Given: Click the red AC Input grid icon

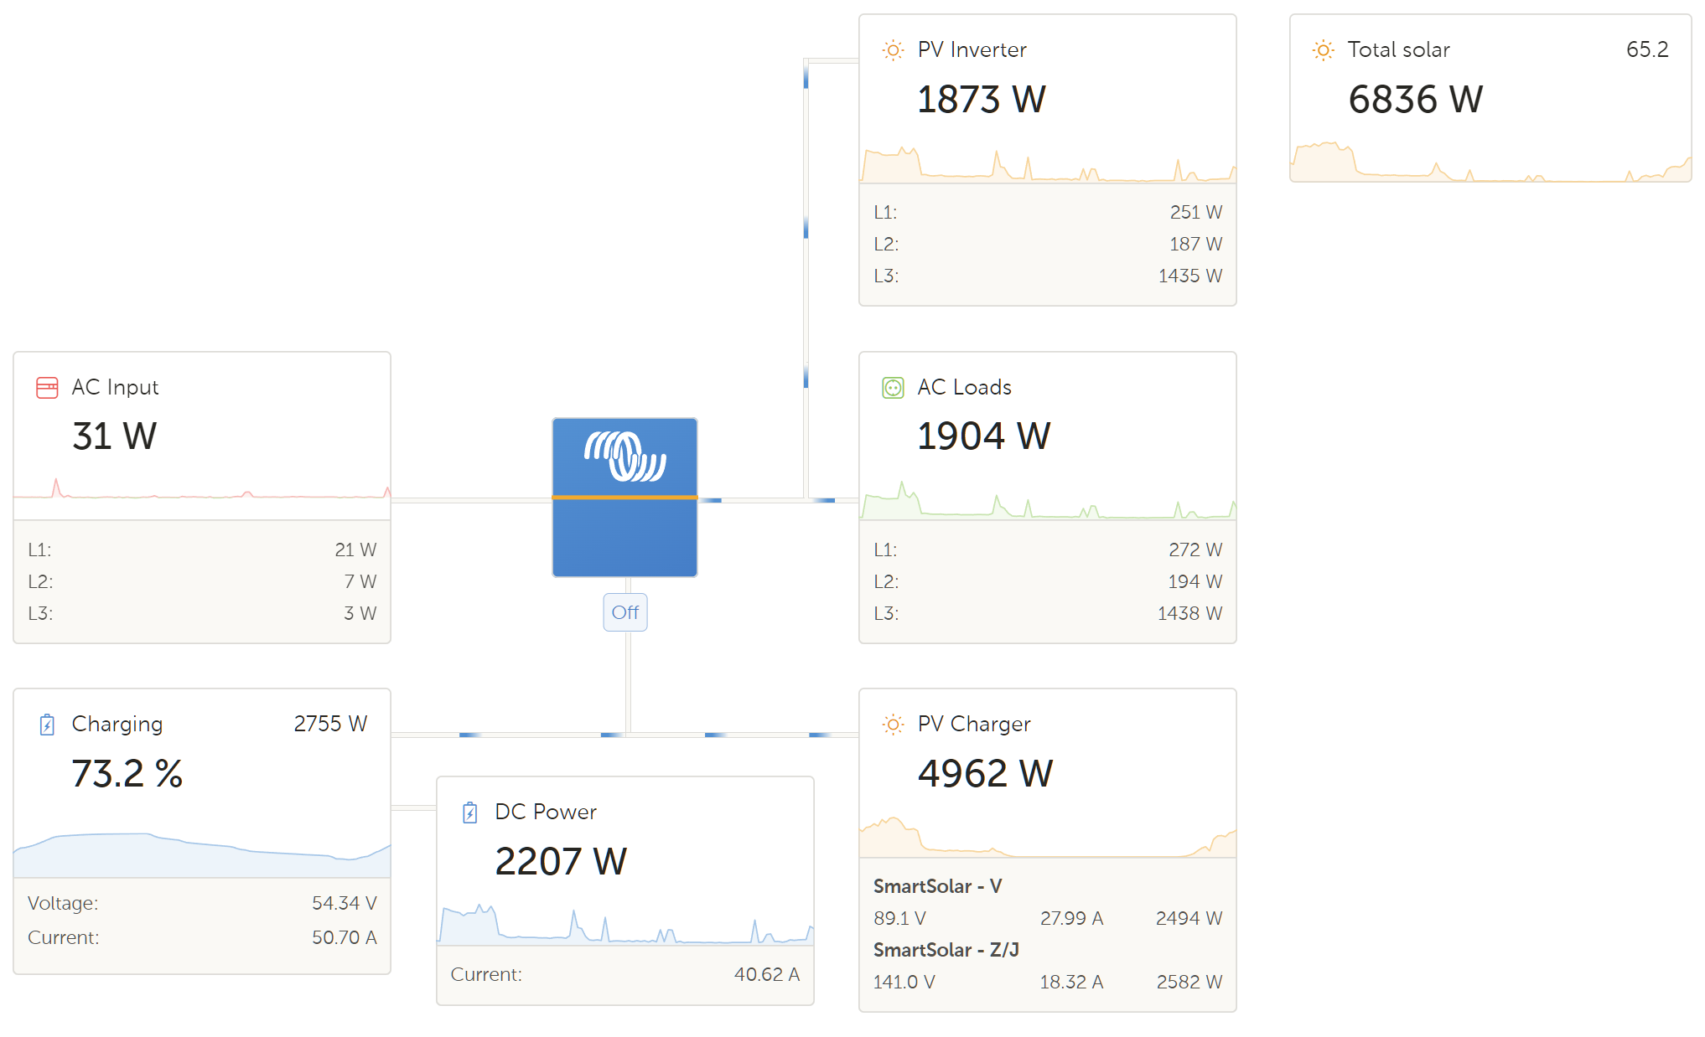Looking at the screenshot, I should pyautogui.click(x=47, y=387).
